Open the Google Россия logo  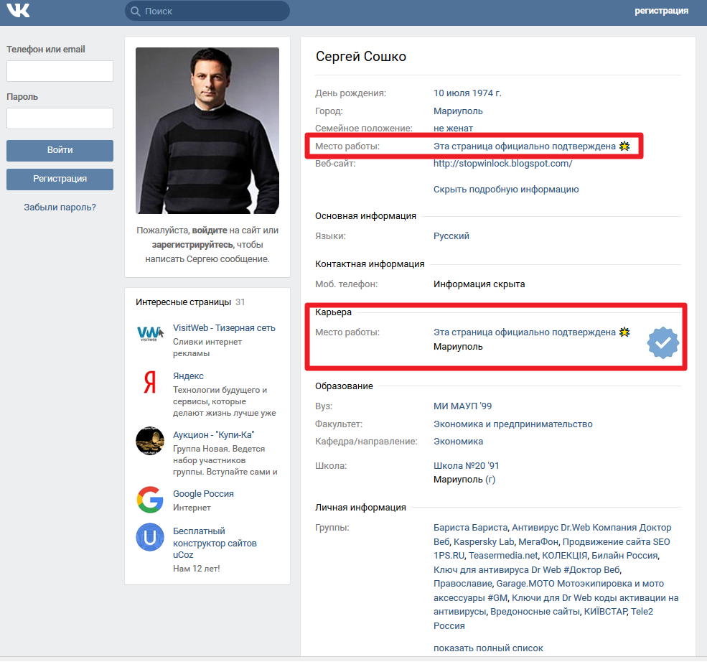(x=150, y=500)
